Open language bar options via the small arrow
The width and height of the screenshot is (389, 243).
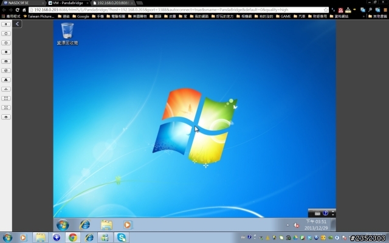point(333,214)
